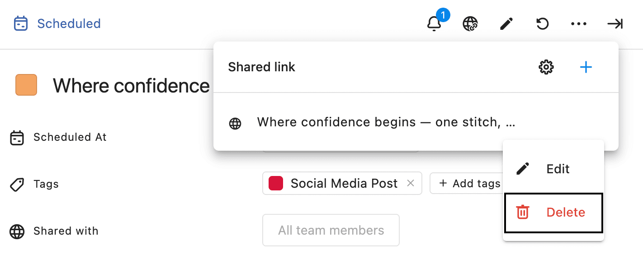The width and height of the screenshot is (643, 259).
Task: Open the history revert icon
Action: (543, 23)
